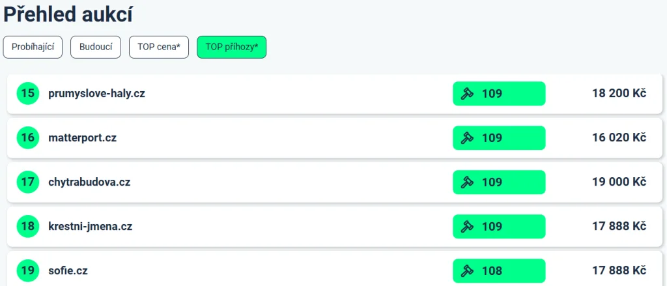Click rank badge number 16
The width and height of the screenshot is (667, 286).
[28, 137]
